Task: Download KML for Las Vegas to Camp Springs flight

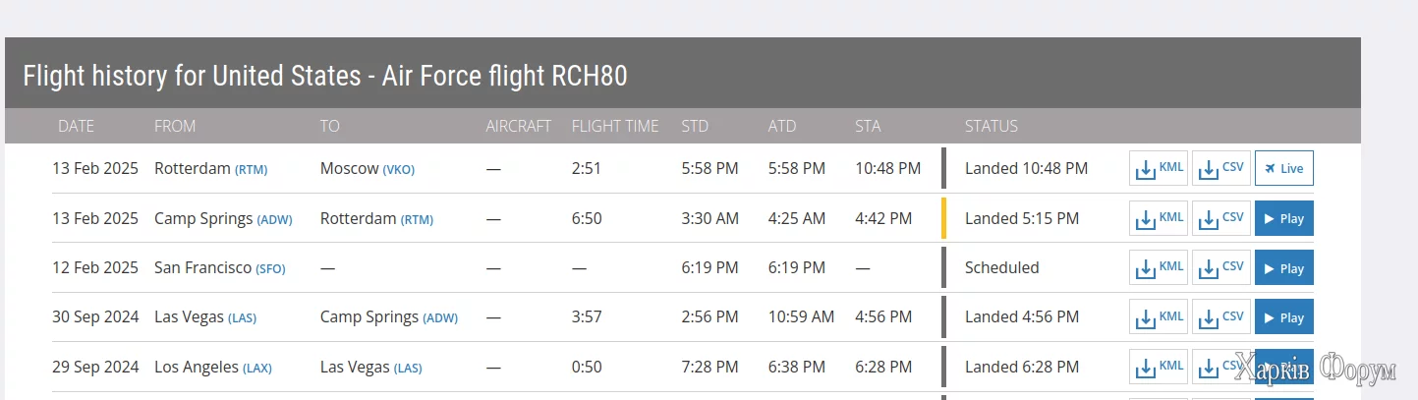Action: pyautogui.click(x=1158, y=317)
